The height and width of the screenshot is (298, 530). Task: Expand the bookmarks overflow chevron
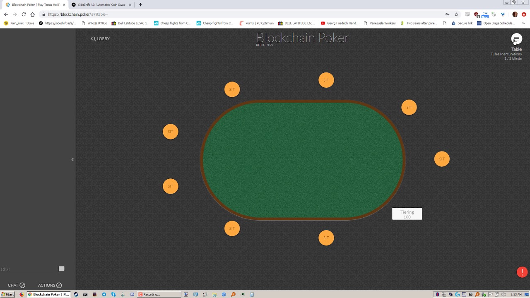pyautogui.click(x=523, y=23)
